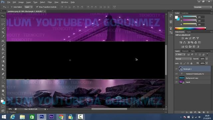
Task: Select the Hand tool
Action: click(3, 91)
